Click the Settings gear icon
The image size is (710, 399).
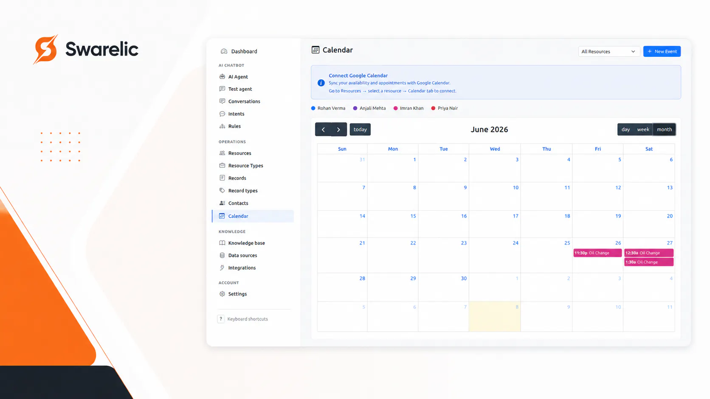tap(222, 294)
